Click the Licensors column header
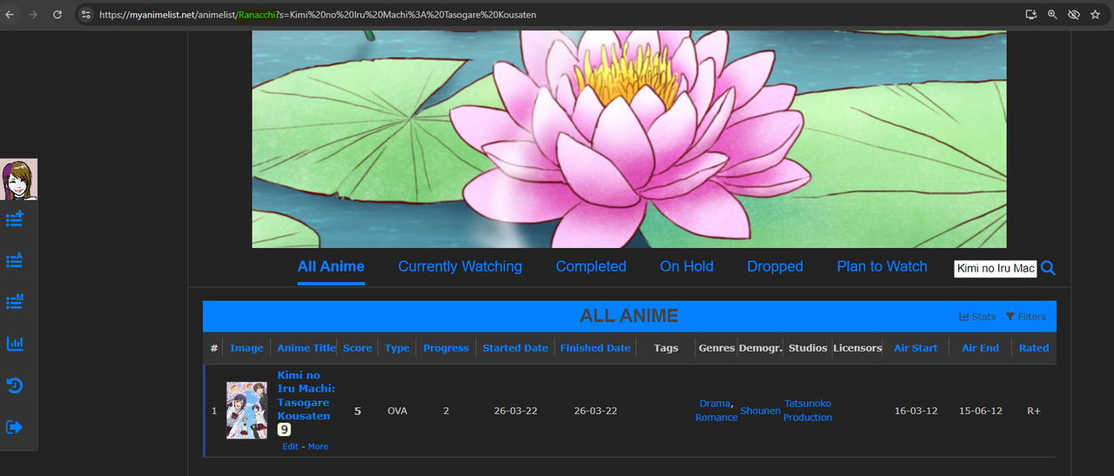 click(x=857, y=348)
